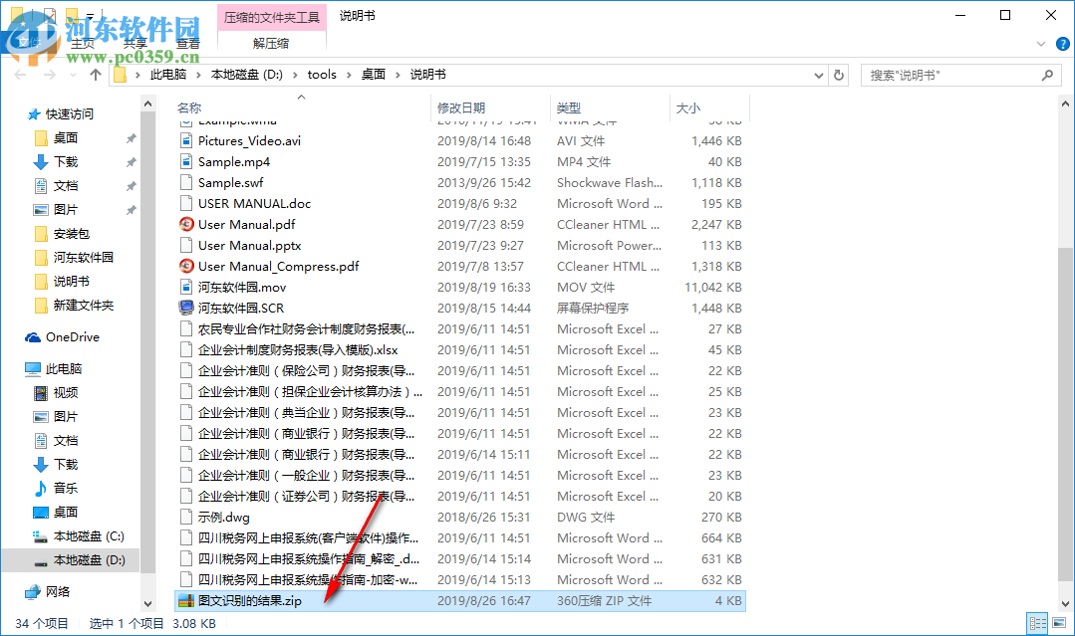Click the refresh icon in the address bar
The height and width of the screenshot is (636, 1075).
(x=838, y=75)
